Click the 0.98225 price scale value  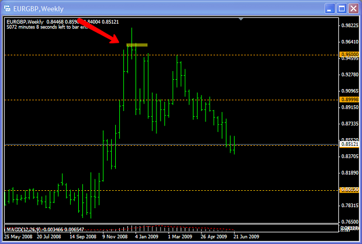350,25
